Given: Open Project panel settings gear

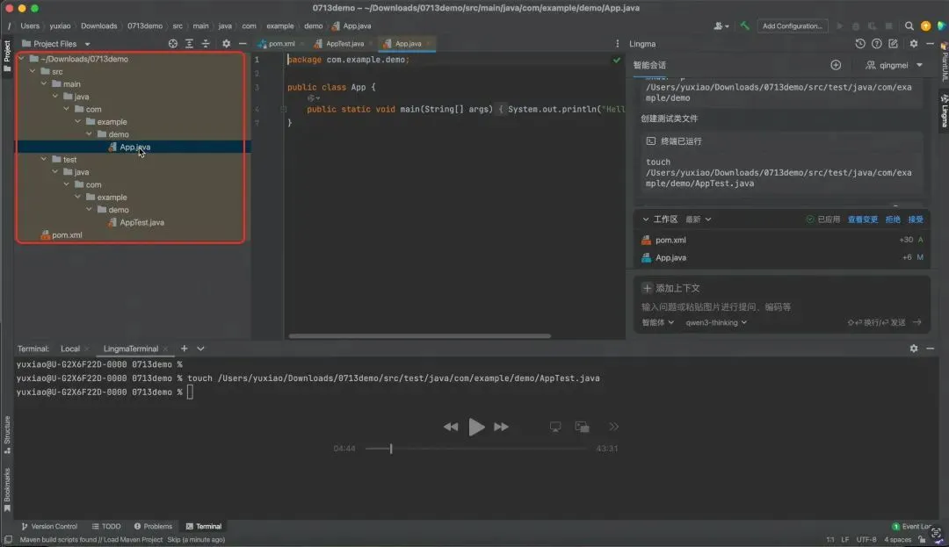Looking at the screenshot, I should [x=226, y=44].
